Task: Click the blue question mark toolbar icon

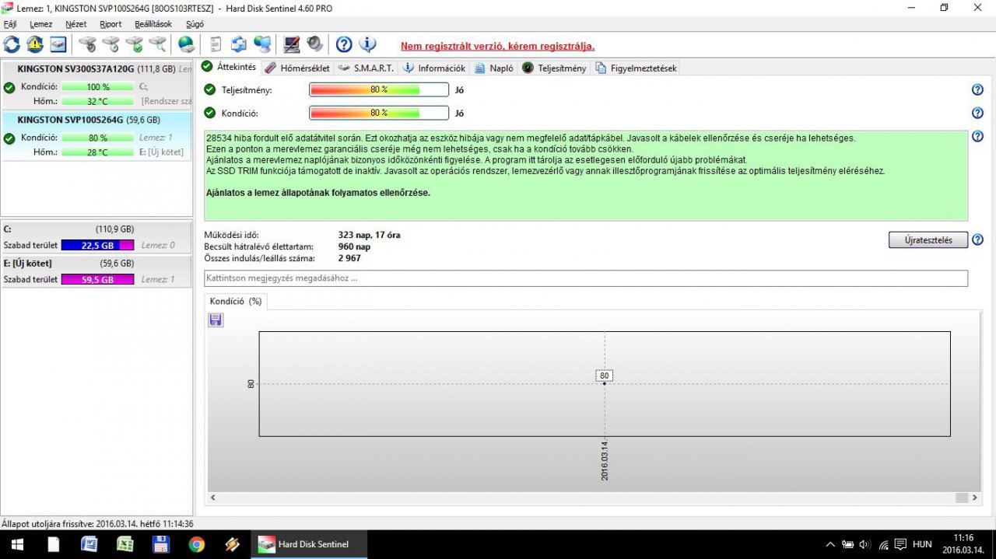Action: tap(344, 44)
